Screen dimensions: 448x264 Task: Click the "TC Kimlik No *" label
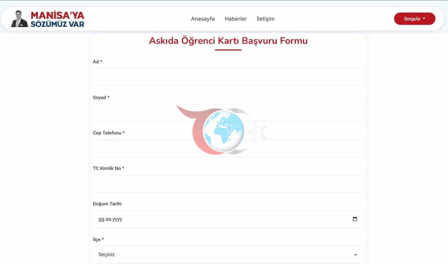(108, 168)
